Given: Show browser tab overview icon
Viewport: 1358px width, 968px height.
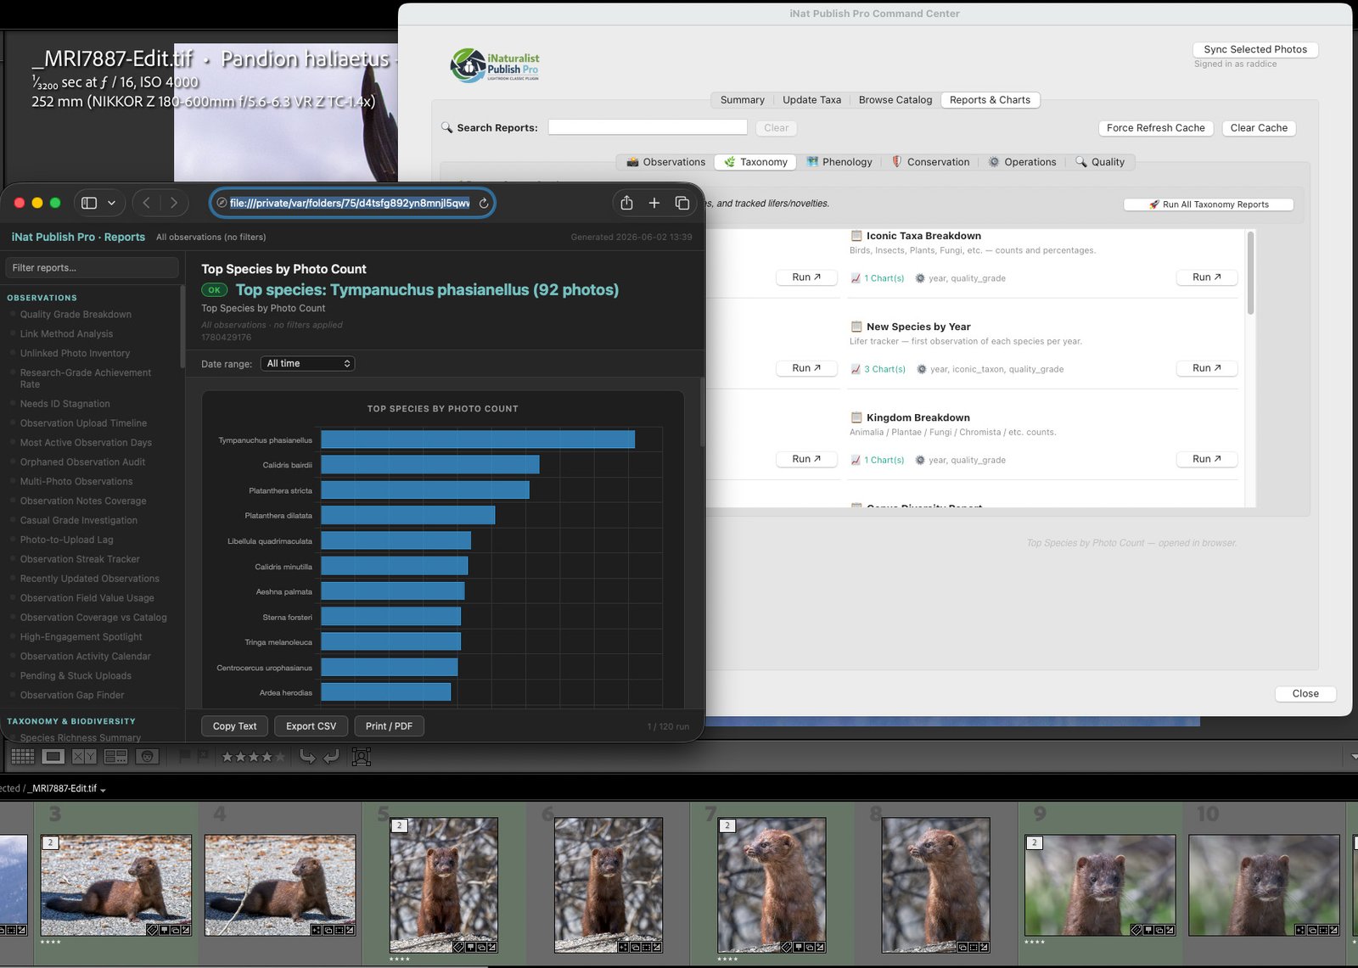Looking at the screenshot, I should click(682, 203).
